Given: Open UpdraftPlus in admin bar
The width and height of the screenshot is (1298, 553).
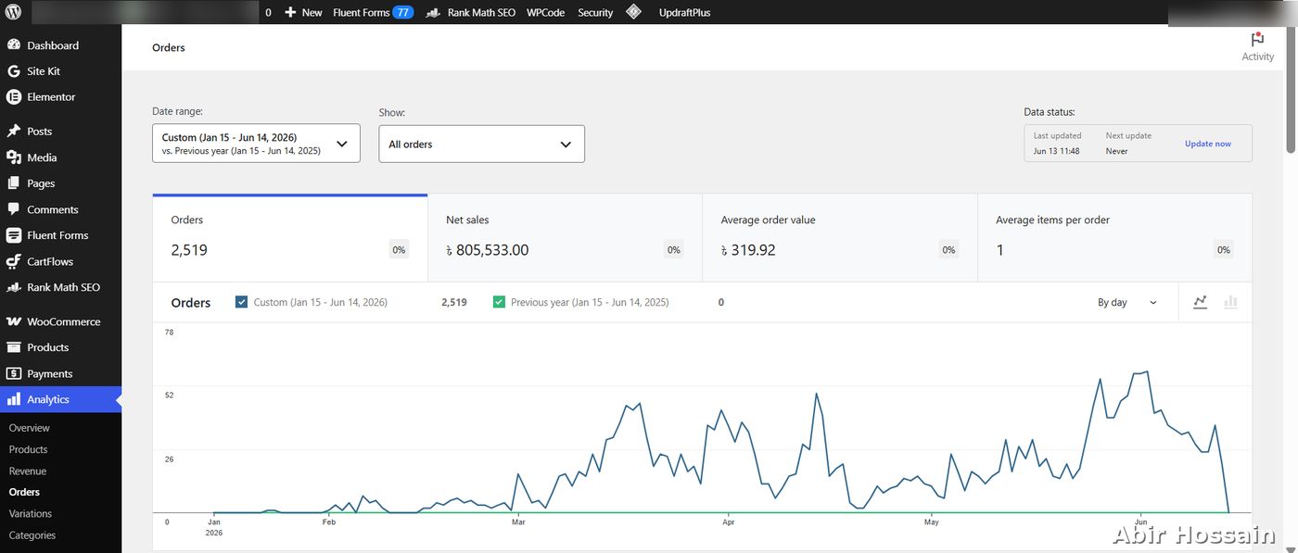Looking at the screenshot, I should click(x=684, y=12).
